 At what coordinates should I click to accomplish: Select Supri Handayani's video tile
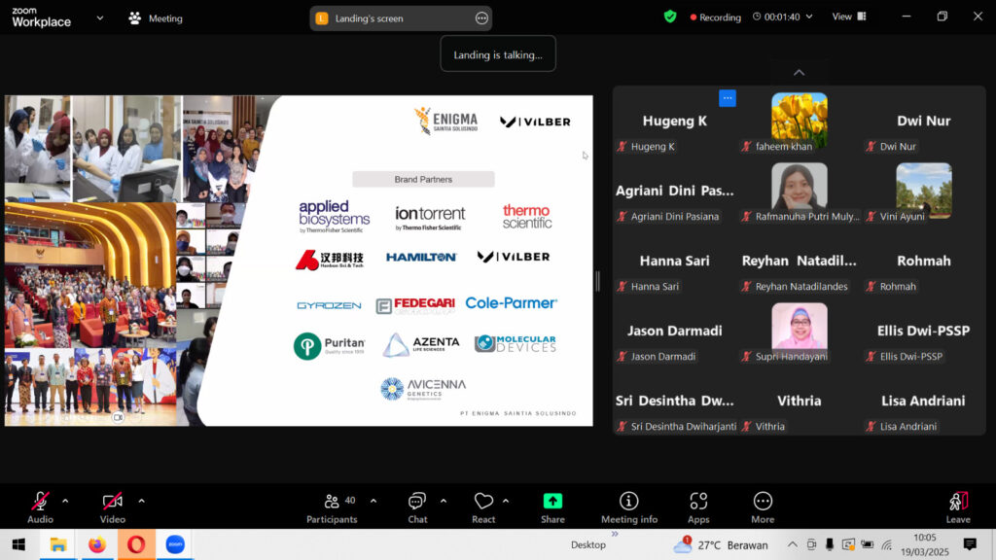coord(800,332)
